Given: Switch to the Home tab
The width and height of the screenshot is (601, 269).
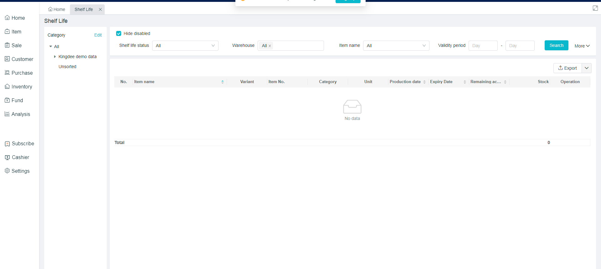Looking at the screenshot, I should pyautogui.click(x=57, y=9).
